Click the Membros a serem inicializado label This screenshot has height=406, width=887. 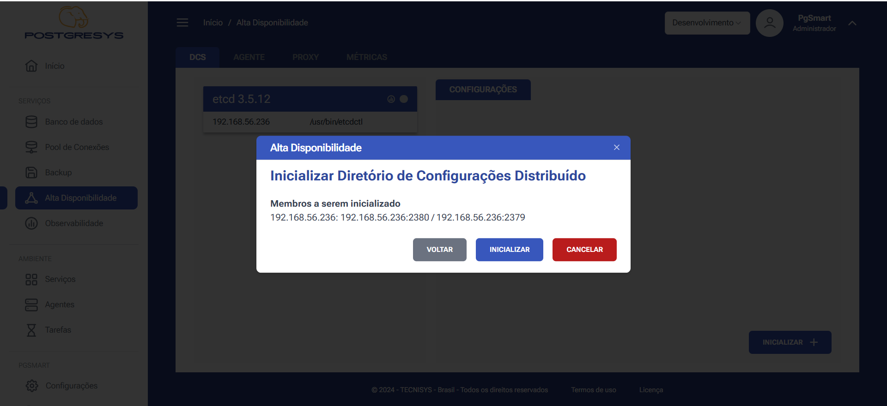click(x=335, y=203)
